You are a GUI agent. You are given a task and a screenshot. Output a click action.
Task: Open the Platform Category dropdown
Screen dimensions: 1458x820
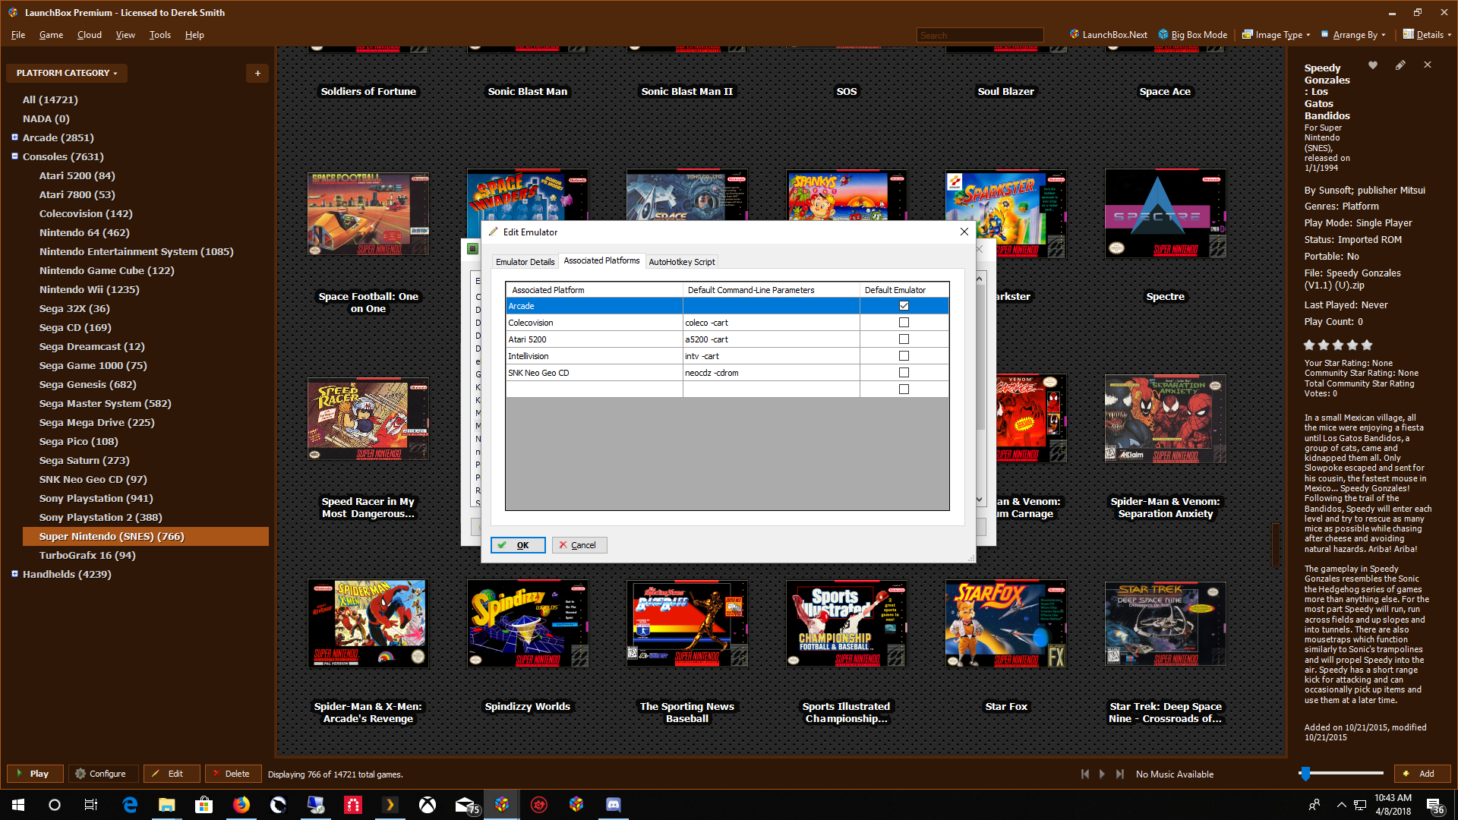point(67,73)
